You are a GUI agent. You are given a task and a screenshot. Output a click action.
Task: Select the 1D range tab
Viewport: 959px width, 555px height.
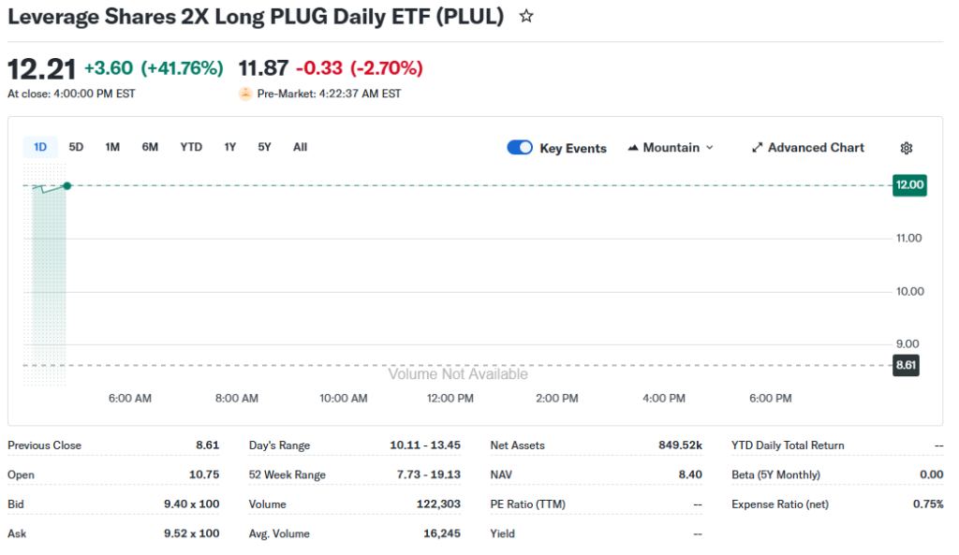point(40,147)
